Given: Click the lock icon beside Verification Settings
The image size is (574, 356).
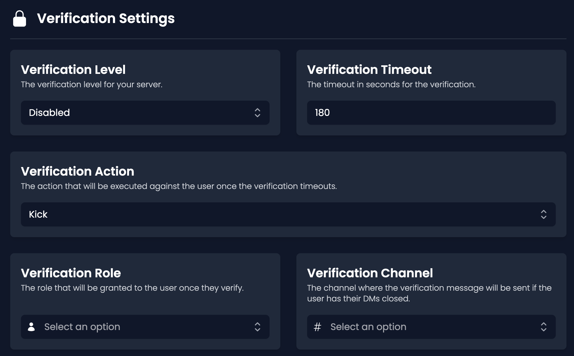Looking at the screenshot, I should tap(20, 18).
